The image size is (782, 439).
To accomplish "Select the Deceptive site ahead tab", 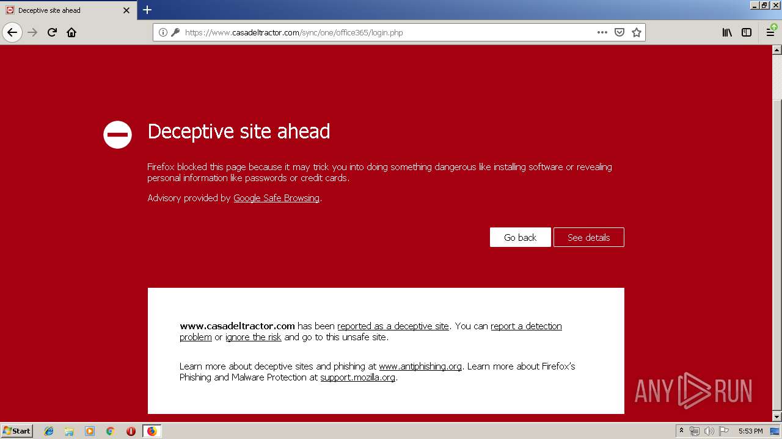I will pyautogui.click(x=68, y=10).
